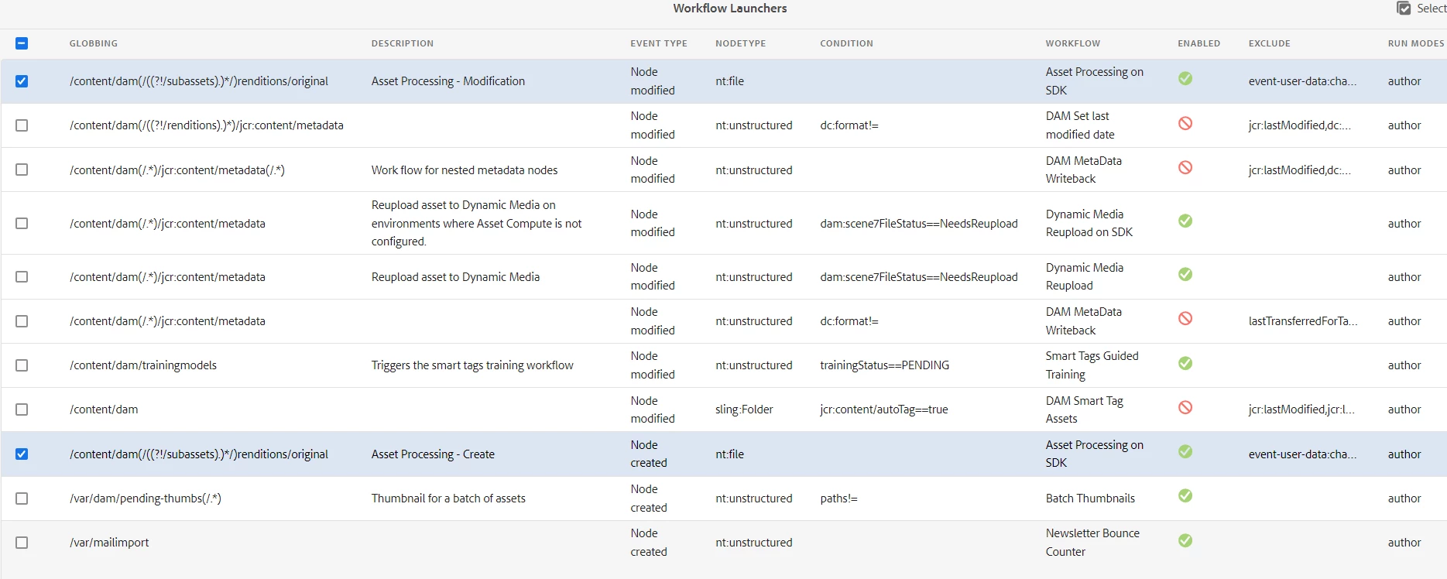The height and width of the screenshot is (579, 1447).
Task: Click workflow 'Batch Thumbnails'
Action: [1090, 498]
